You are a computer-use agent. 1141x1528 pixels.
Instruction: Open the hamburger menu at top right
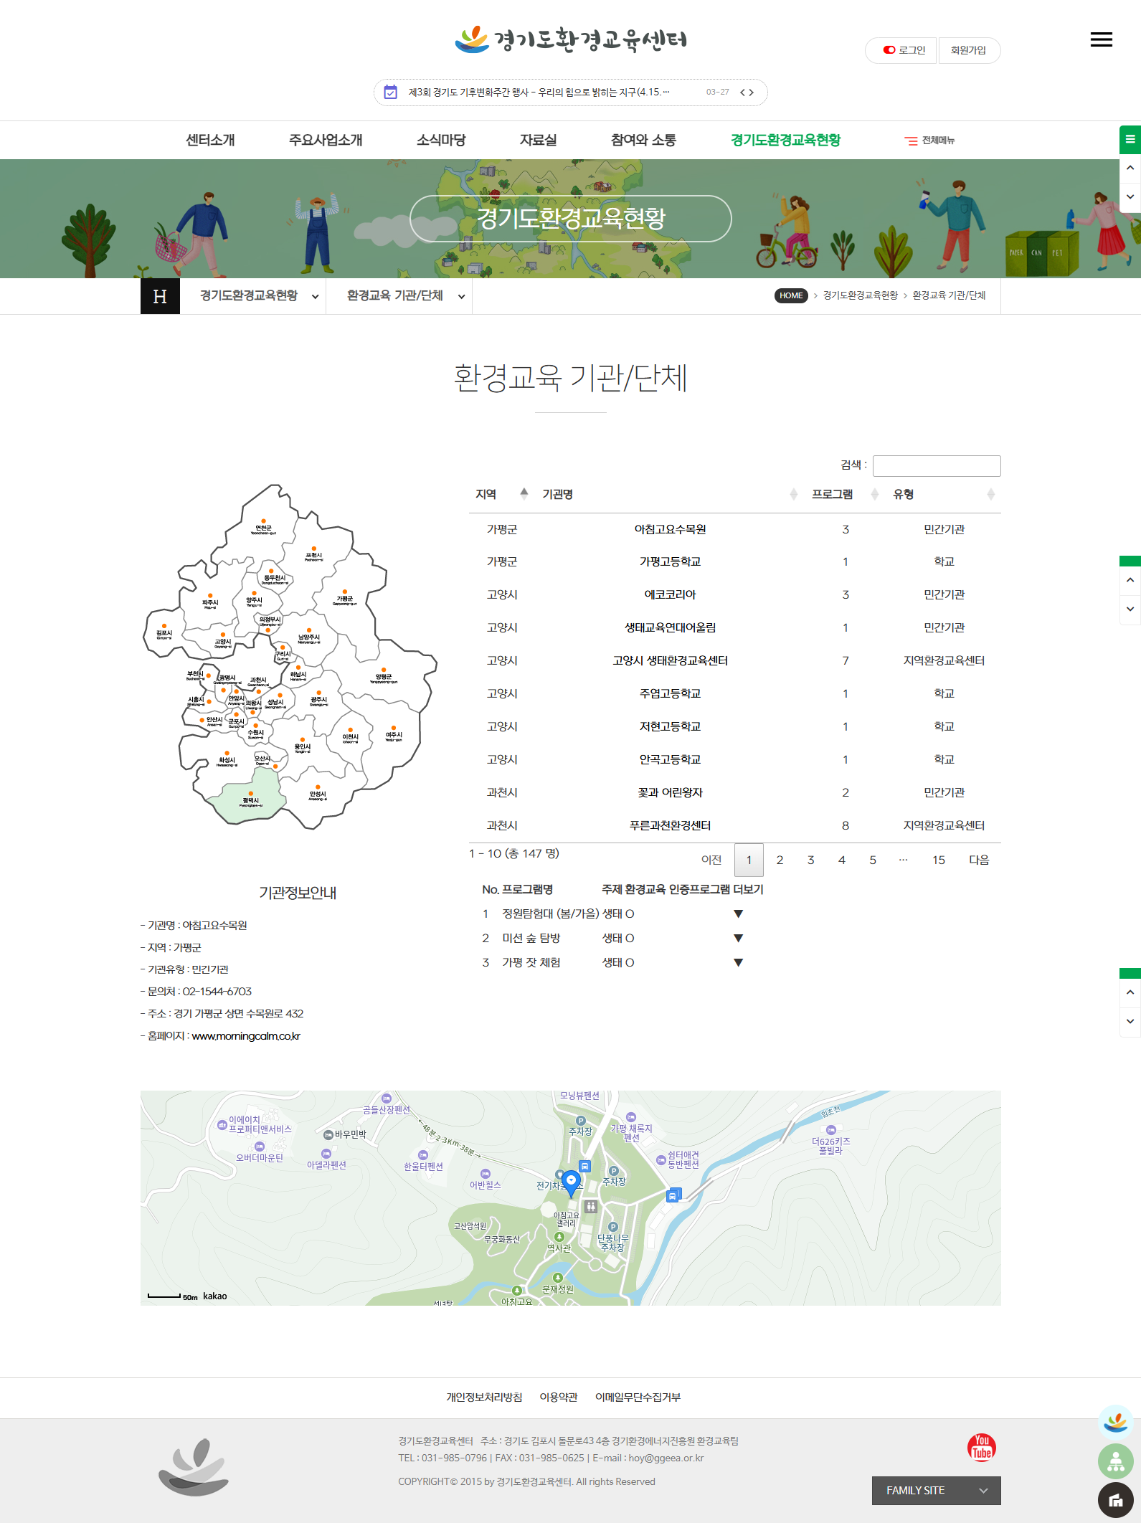click(1101, 40)
